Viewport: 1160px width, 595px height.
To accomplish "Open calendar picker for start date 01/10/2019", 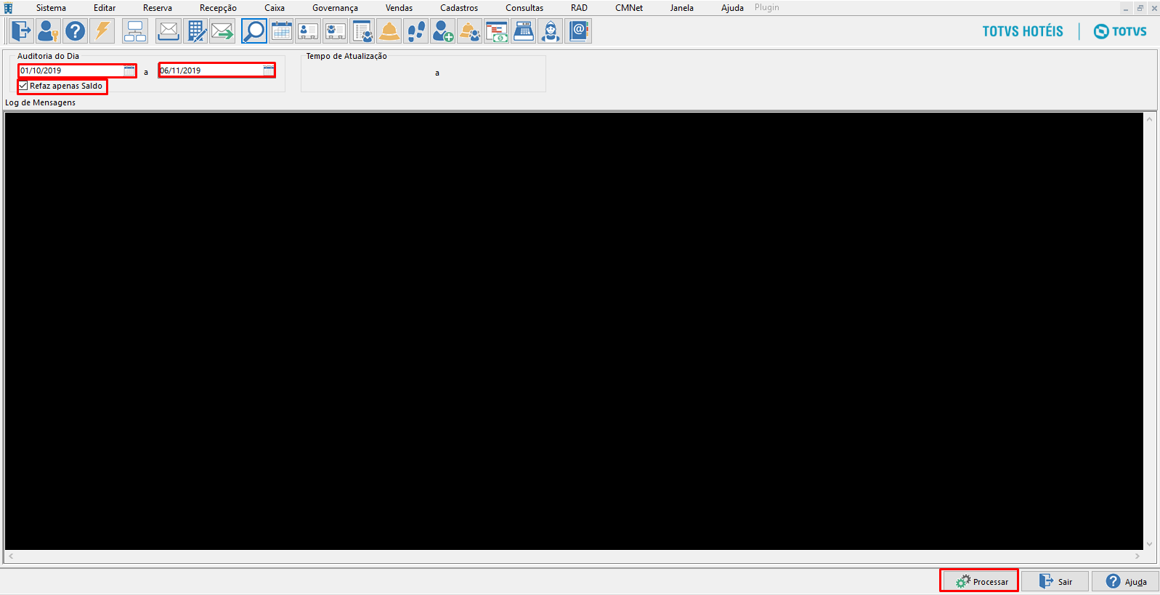I will [x=129, y=70].
